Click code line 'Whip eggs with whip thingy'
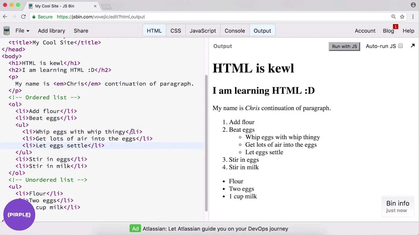Image resolution: width=419 pixels, height=235 pixels. (82, 132)
